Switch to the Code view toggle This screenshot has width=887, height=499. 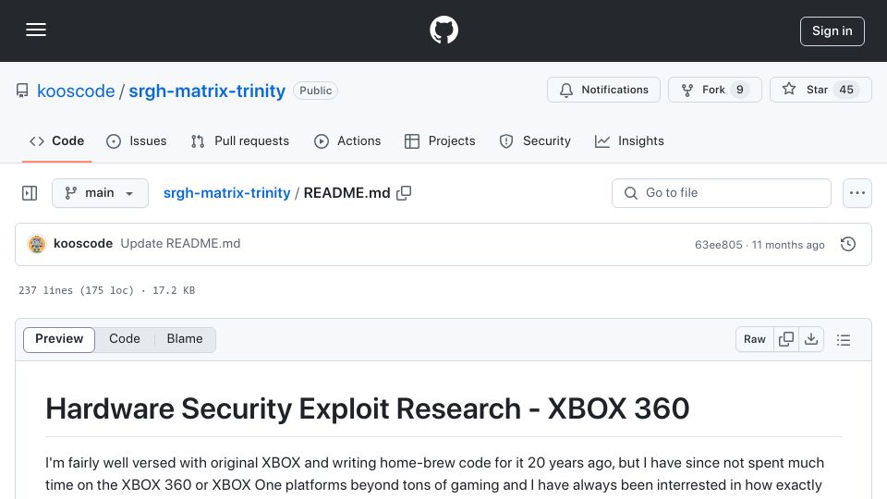click(x=125, y=339)
